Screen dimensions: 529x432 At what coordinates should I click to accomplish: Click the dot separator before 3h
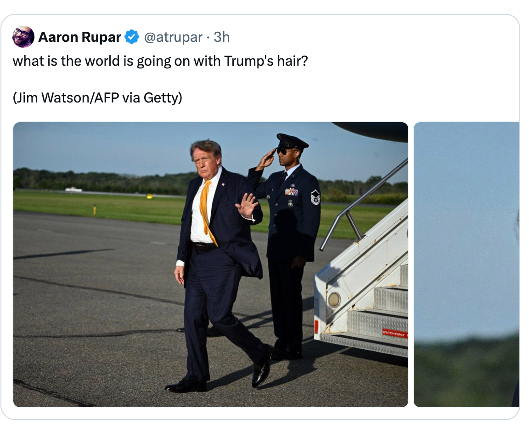point(208,38)
